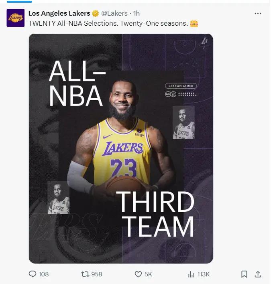
Task: Click the 5K likes count
Action: (148, 274)
